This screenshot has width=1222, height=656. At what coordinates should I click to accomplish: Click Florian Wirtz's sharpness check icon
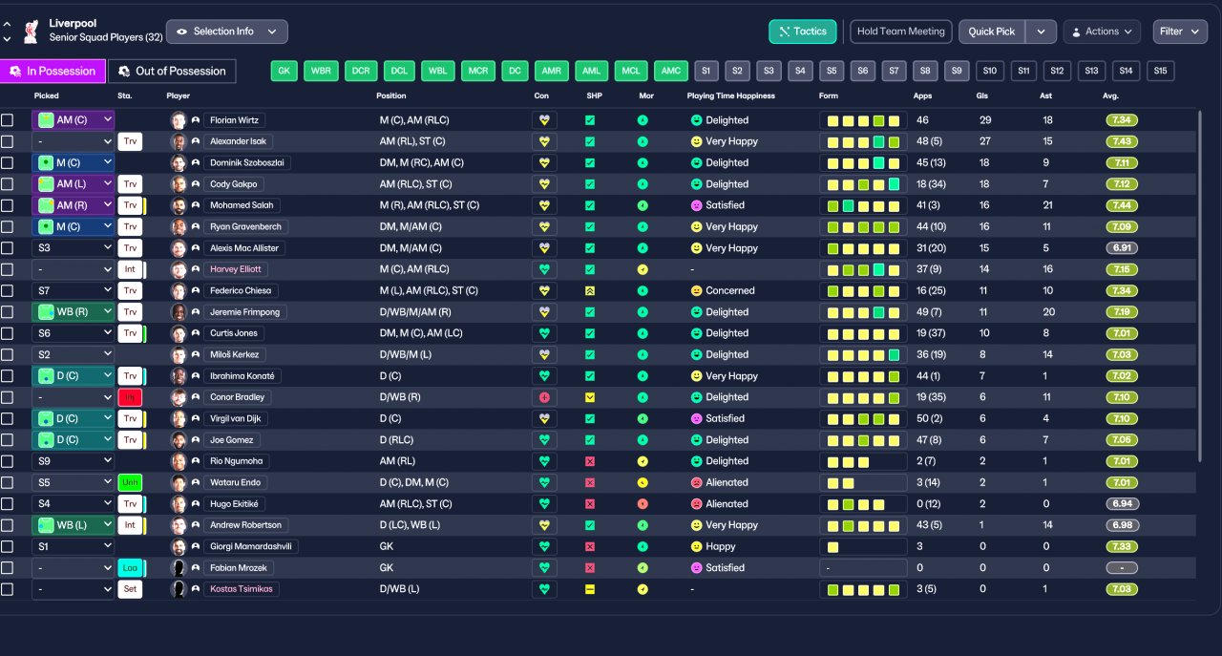point(590,120)
